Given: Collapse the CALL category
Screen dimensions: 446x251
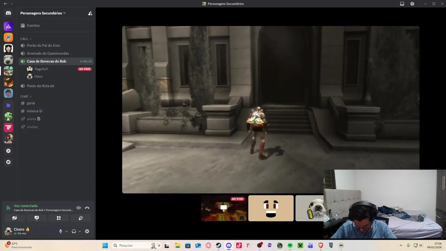Looking at the screenshot, I should coord(26,39).
